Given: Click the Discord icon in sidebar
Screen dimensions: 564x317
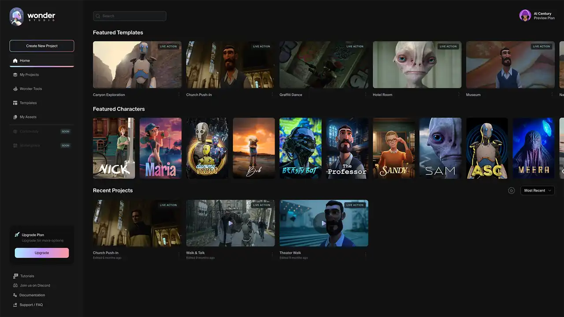Looking at the screenshot, I should [x=15, y=285].
